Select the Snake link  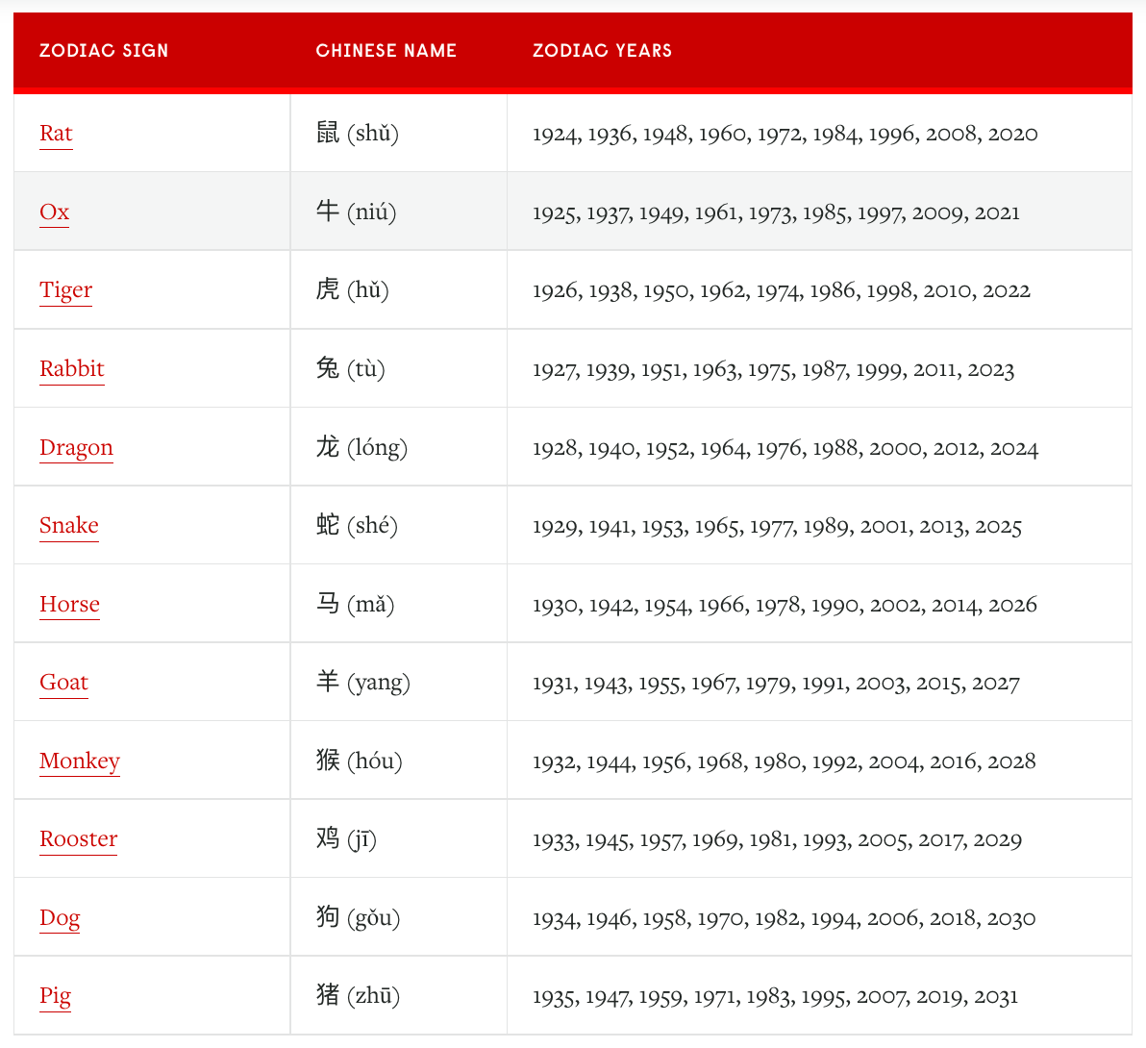point(68,526)
